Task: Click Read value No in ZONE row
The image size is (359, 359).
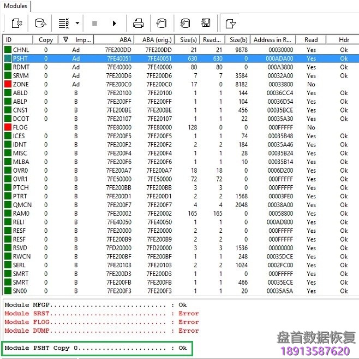Action: (311, 84)
